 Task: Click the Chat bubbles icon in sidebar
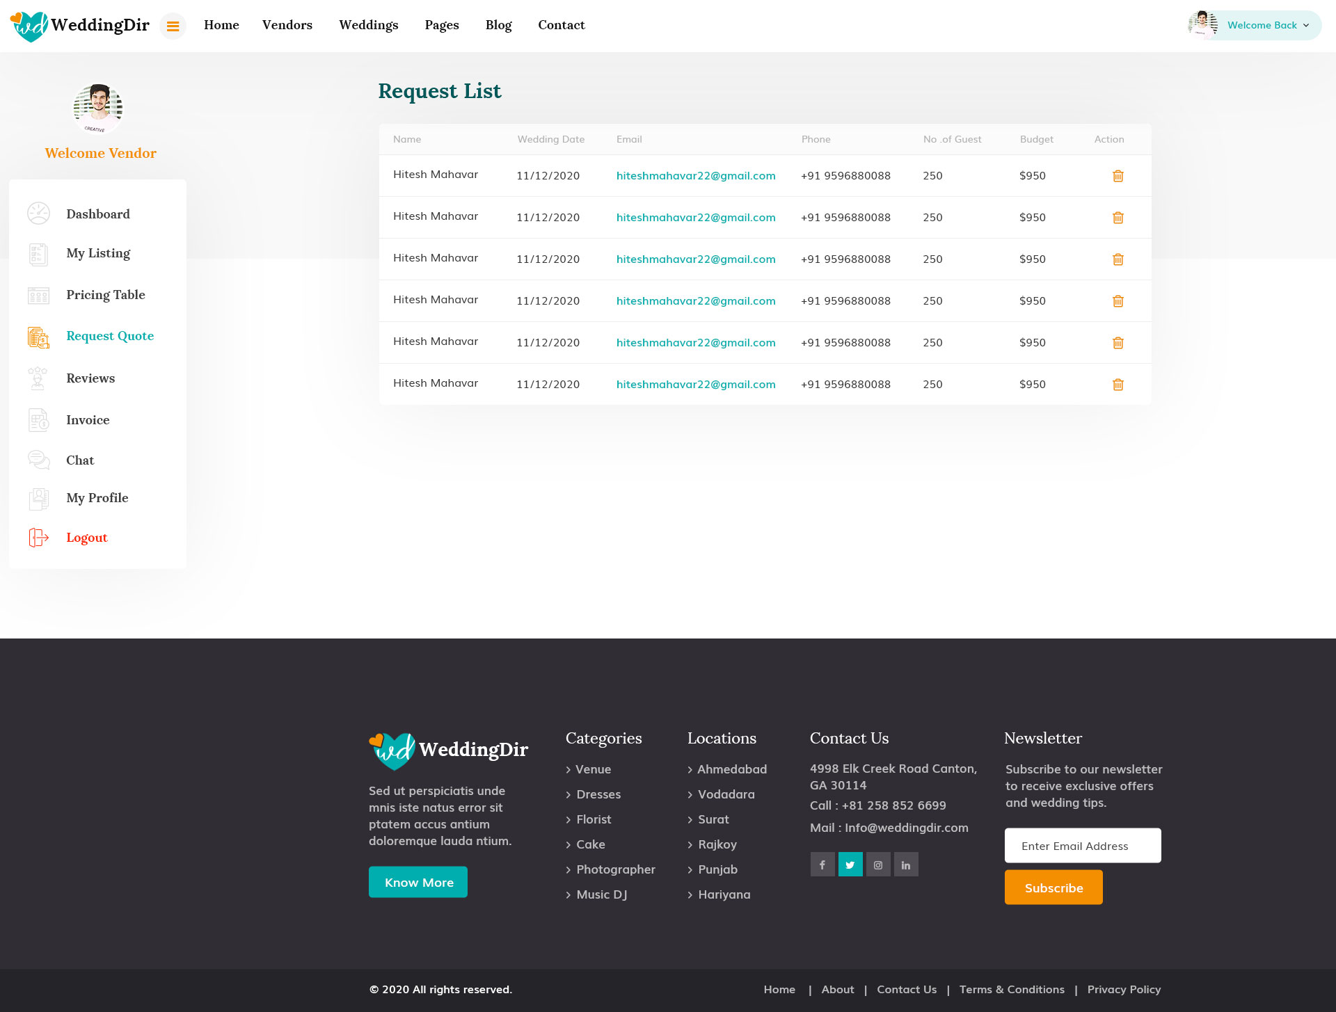[x=38, y=460]
